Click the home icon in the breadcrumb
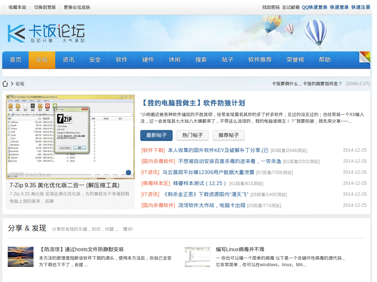Screen dimensions: 377x282 point(5,84)
